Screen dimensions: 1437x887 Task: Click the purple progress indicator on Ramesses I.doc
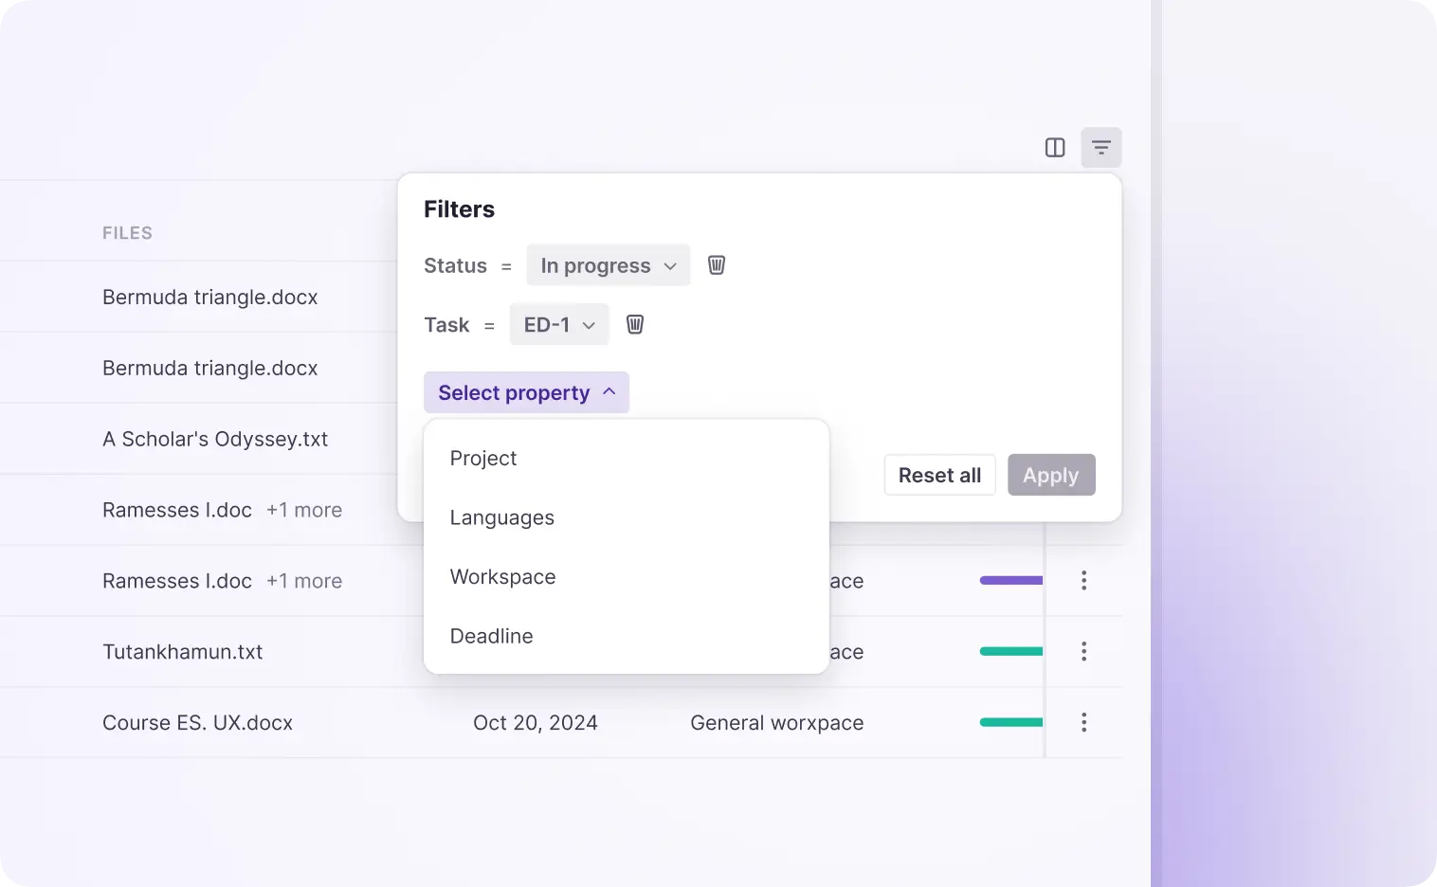coord(1010,580)
